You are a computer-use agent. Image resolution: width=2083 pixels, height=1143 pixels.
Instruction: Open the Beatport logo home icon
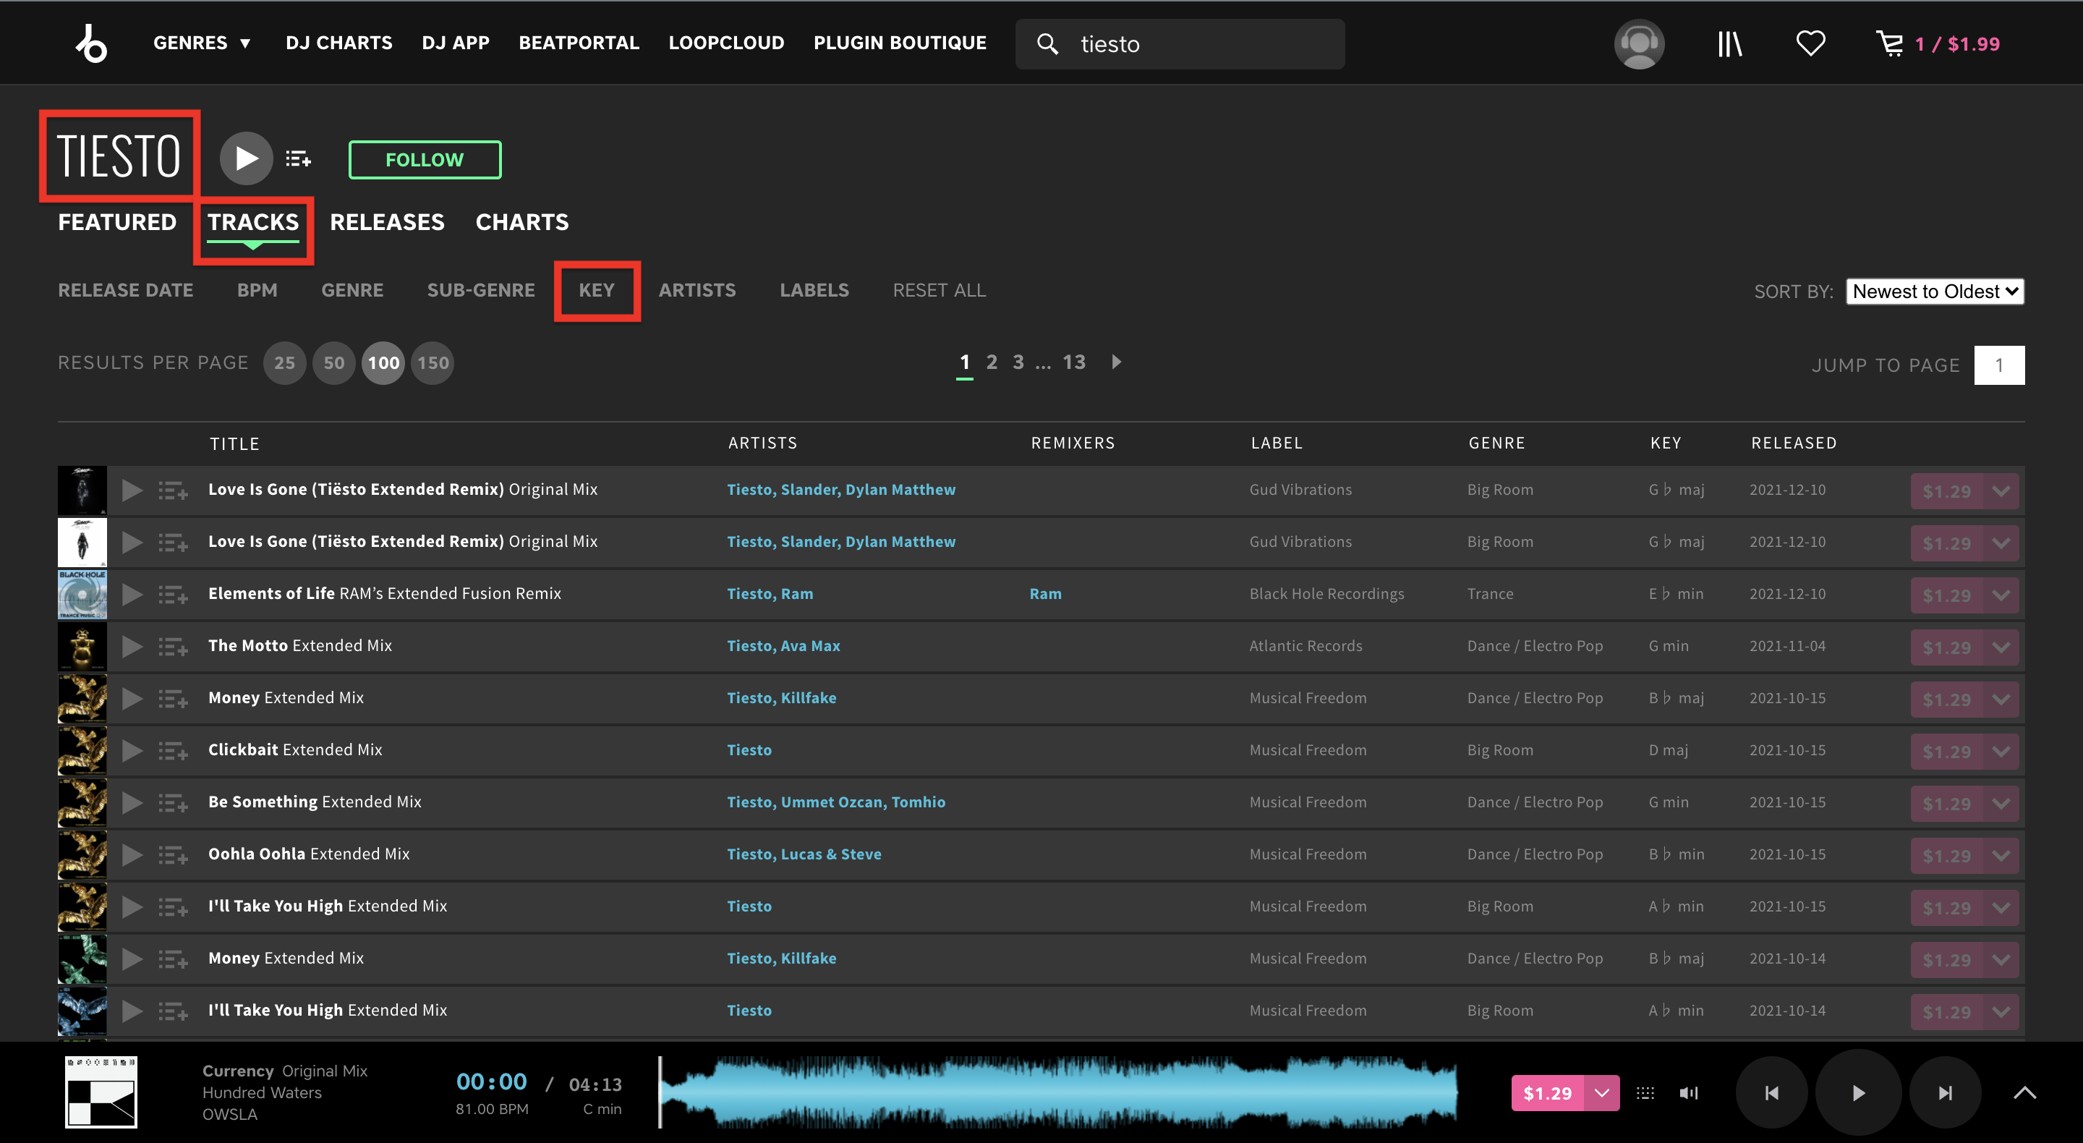[91, 43]
